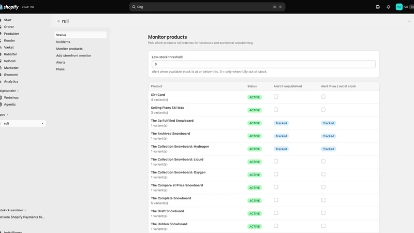Image resolution: width=414 pixels, height=233 pixels.
Task: Check stock alert for Collection Snowboard: Oxygen
Action: click(x=323, y=174)
